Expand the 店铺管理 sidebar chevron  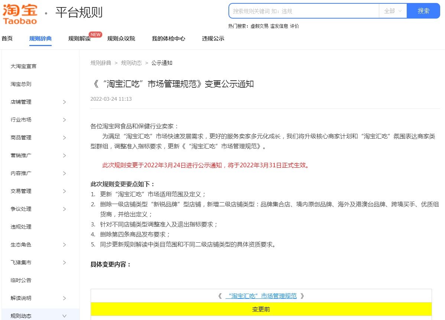pos(64,102)
